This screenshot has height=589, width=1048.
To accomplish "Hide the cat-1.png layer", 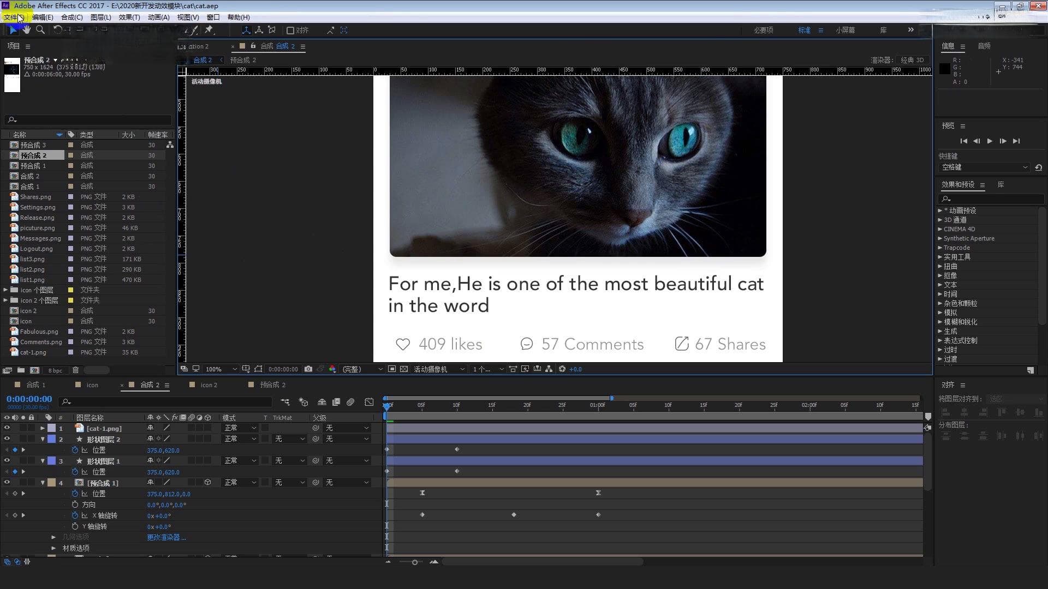I will [x=7, y=428].
